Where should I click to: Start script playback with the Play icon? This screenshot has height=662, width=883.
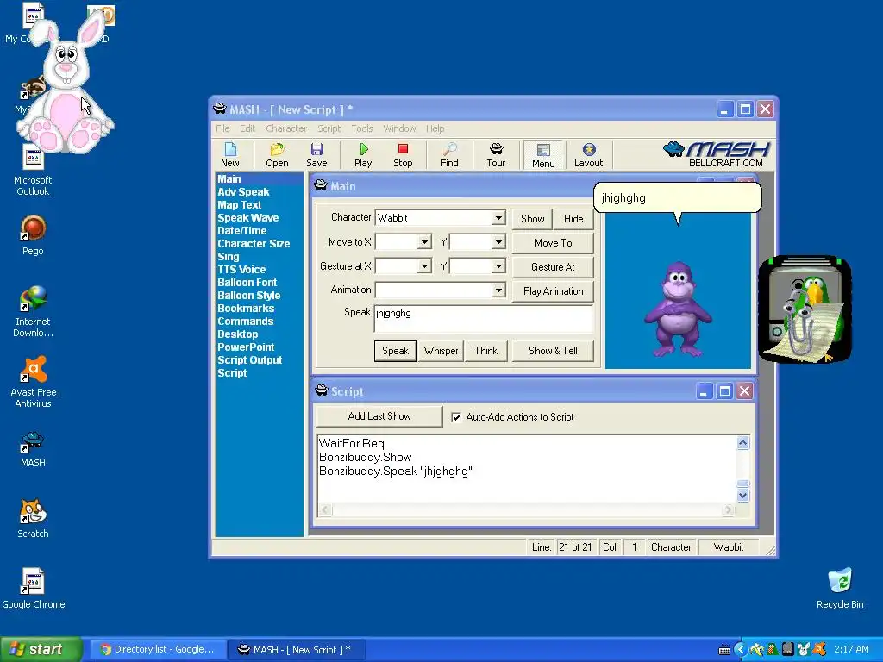point(363,155)
